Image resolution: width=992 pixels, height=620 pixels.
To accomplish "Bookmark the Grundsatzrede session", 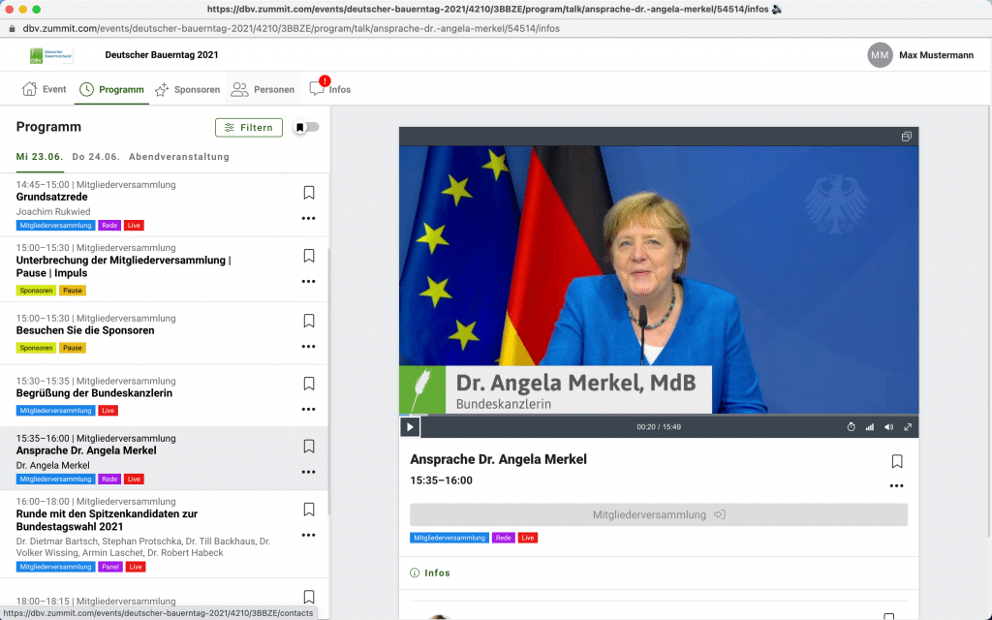I will click(309, 193).
